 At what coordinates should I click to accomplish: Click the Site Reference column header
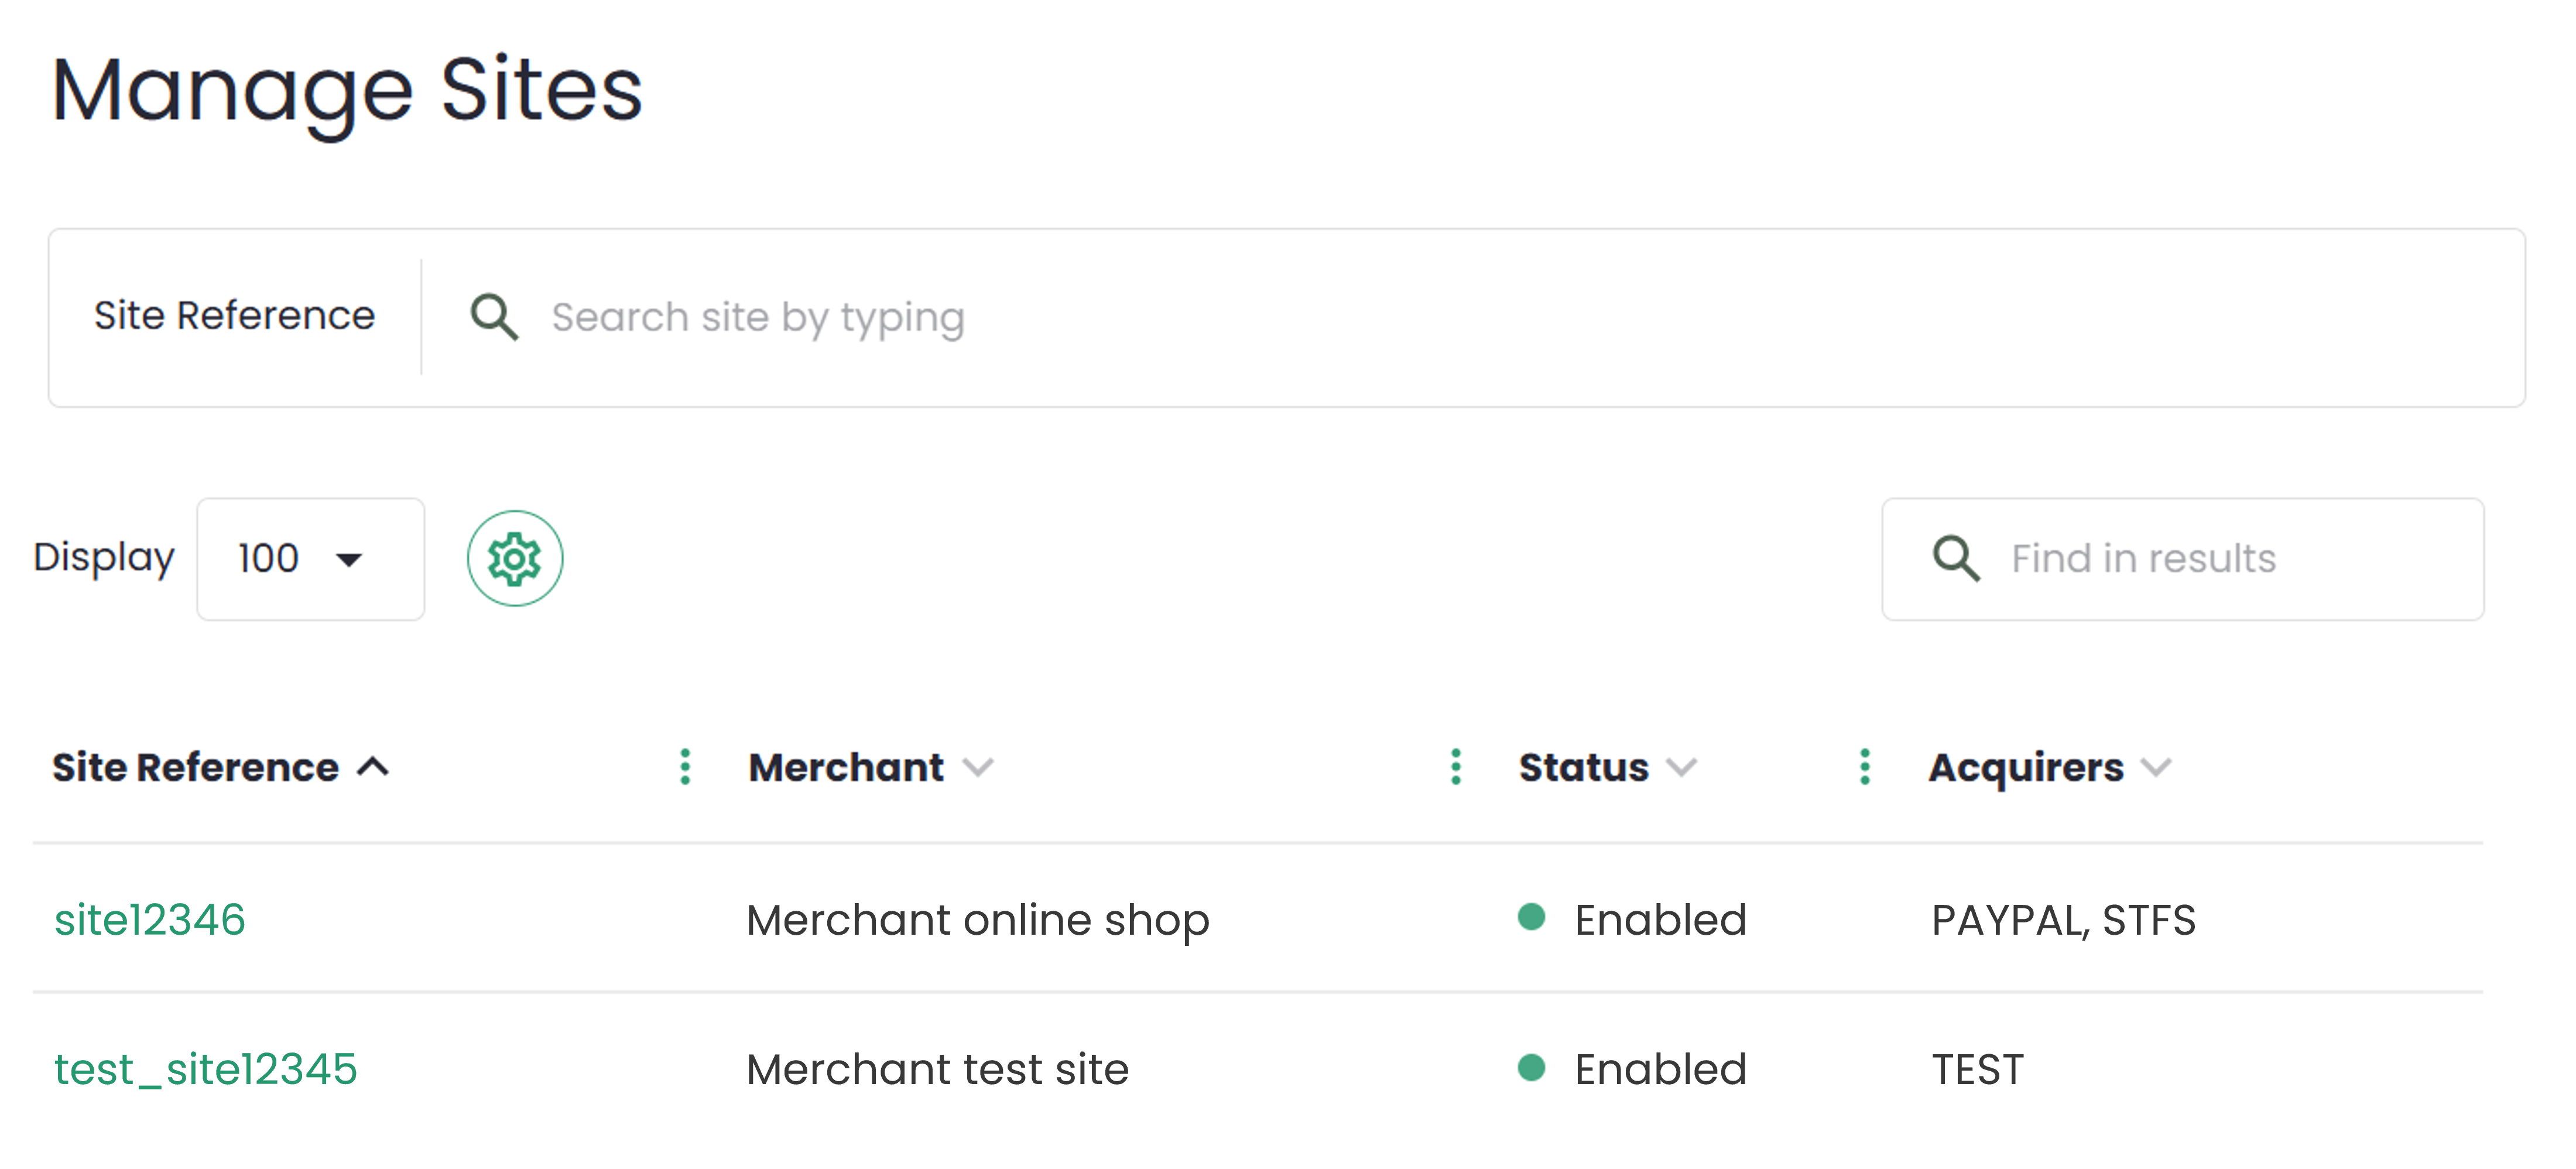(195, 768)
